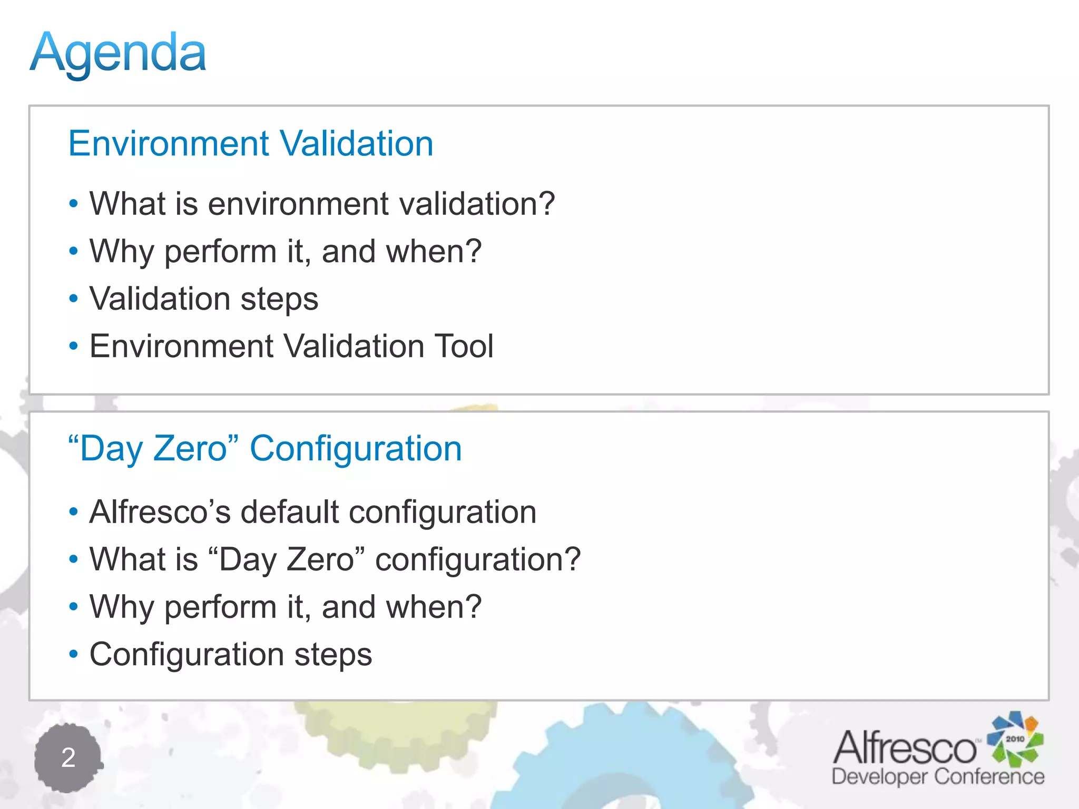Click "Why perform it" under Environment Validation
The image size is (1079, 809).
pos(285,251)
